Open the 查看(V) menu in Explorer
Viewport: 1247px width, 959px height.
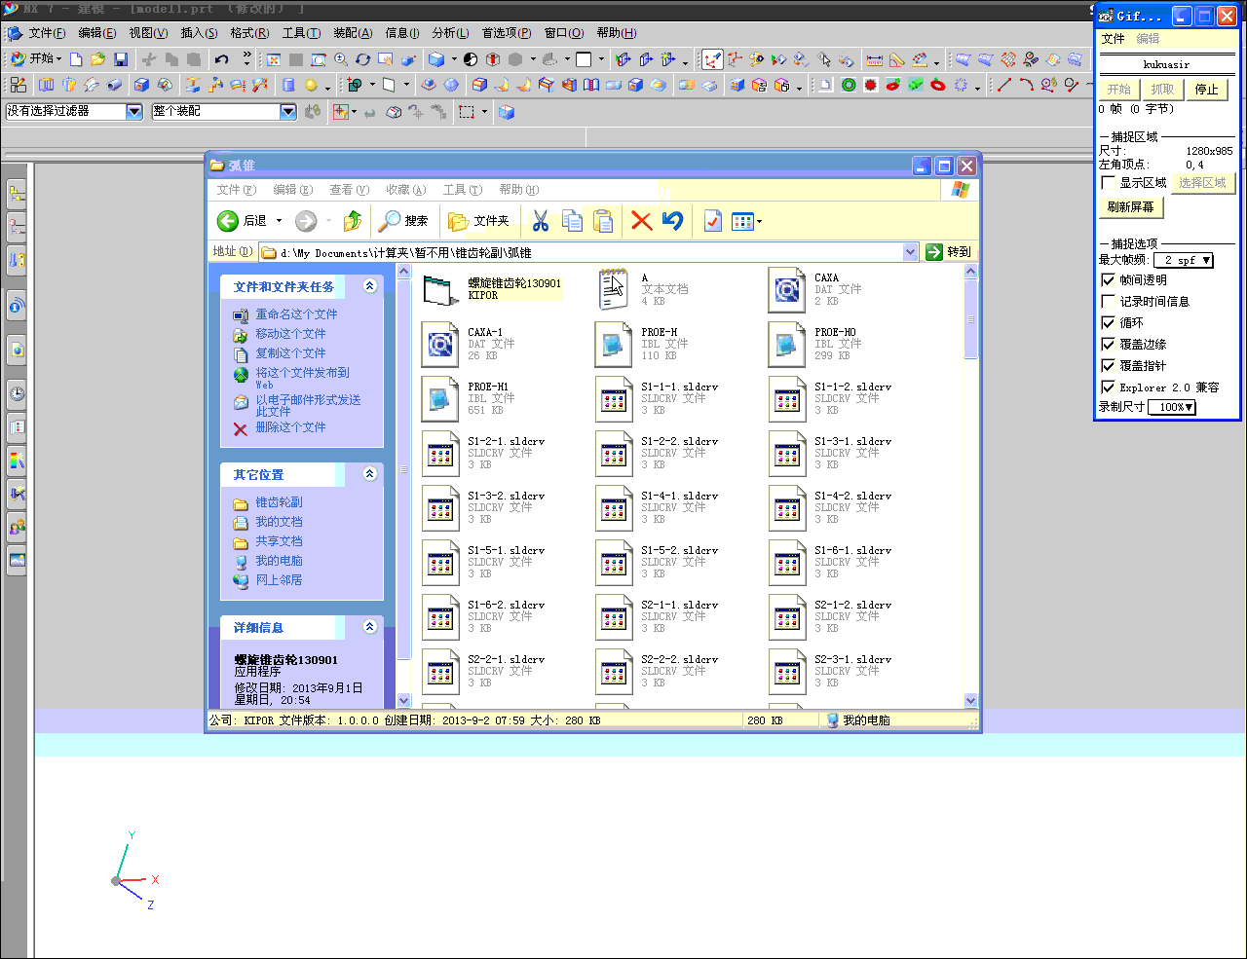pos(349,190)
